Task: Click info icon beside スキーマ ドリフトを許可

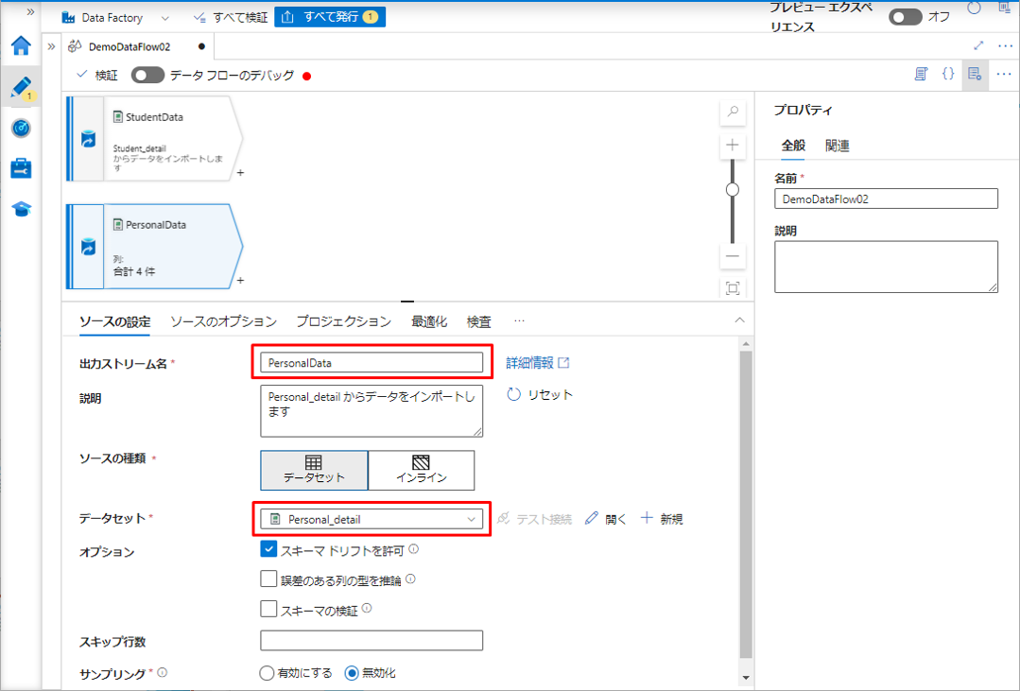Action: [414, 549]
